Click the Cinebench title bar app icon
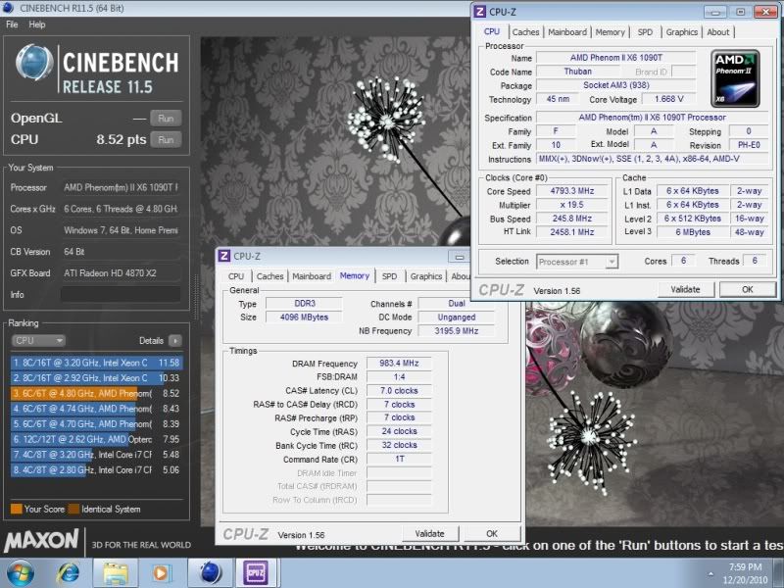Image resolution: width=784 pixels, height=588 pixels. point(9,8)
